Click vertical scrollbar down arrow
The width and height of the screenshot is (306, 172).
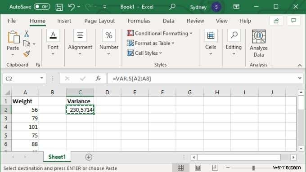(301, 148)
